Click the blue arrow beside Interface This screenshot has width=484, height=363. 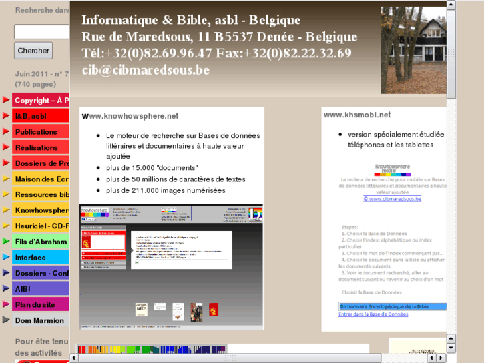[6, 257]
